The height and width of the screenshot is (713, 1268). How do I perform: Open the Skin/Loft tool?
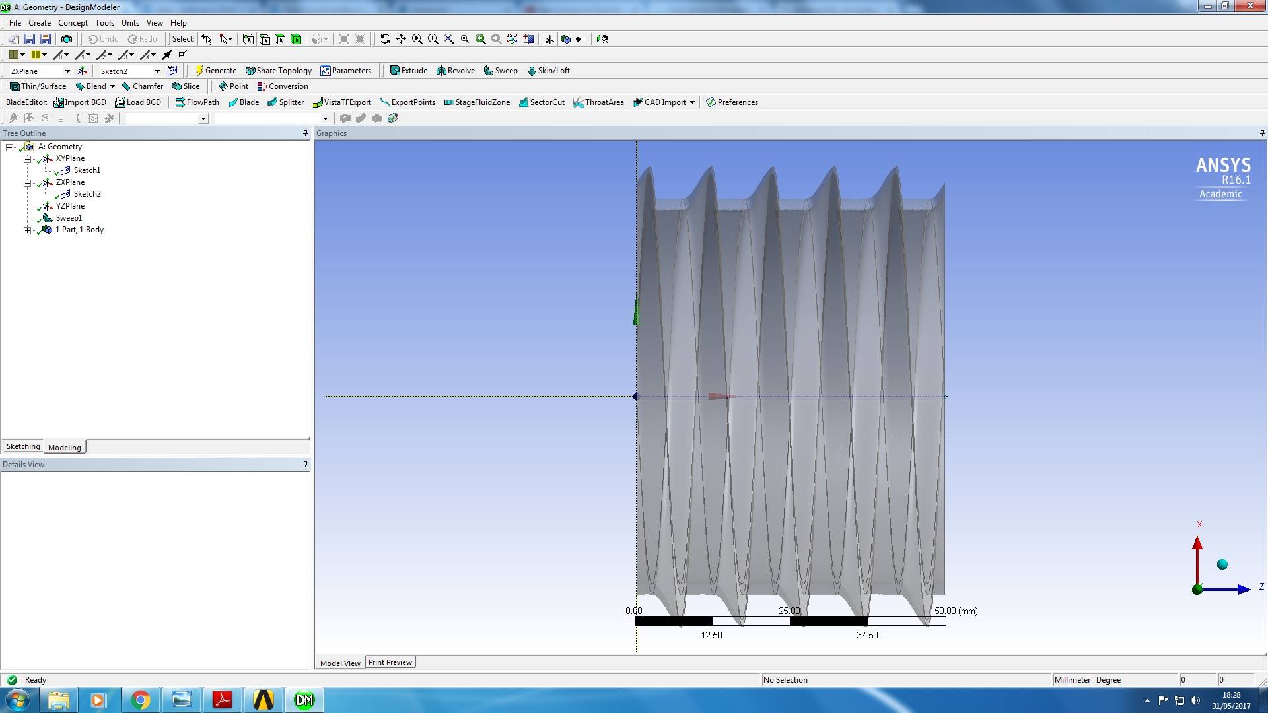pyautogui.click(x=549, y=70)
